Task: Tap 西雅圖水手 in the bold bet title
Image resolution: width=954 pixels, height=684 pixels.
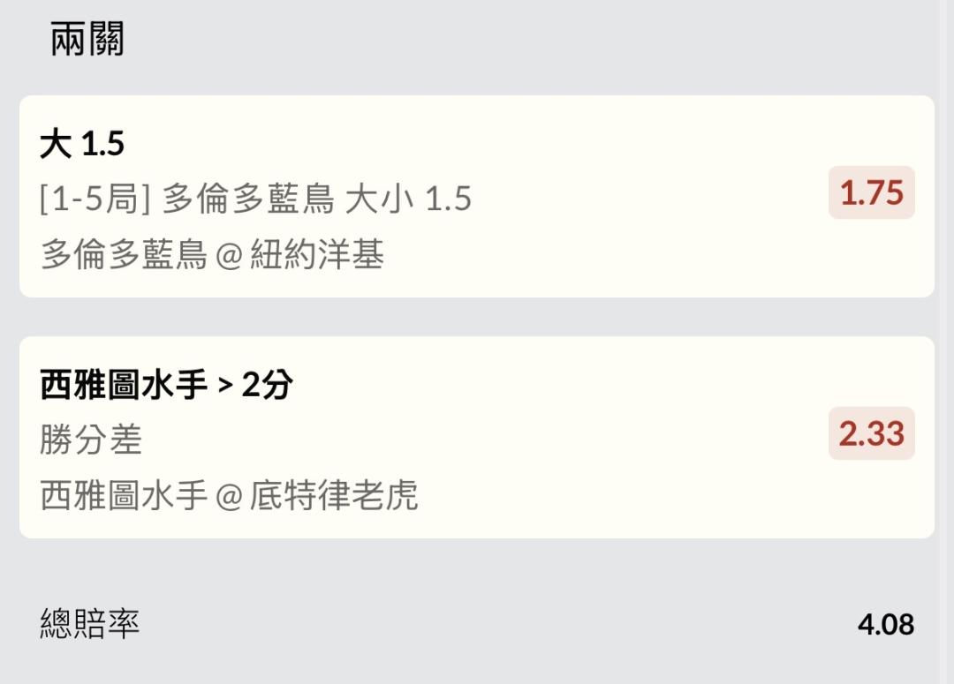Action: pyautogui.click(x=124, y=385)
